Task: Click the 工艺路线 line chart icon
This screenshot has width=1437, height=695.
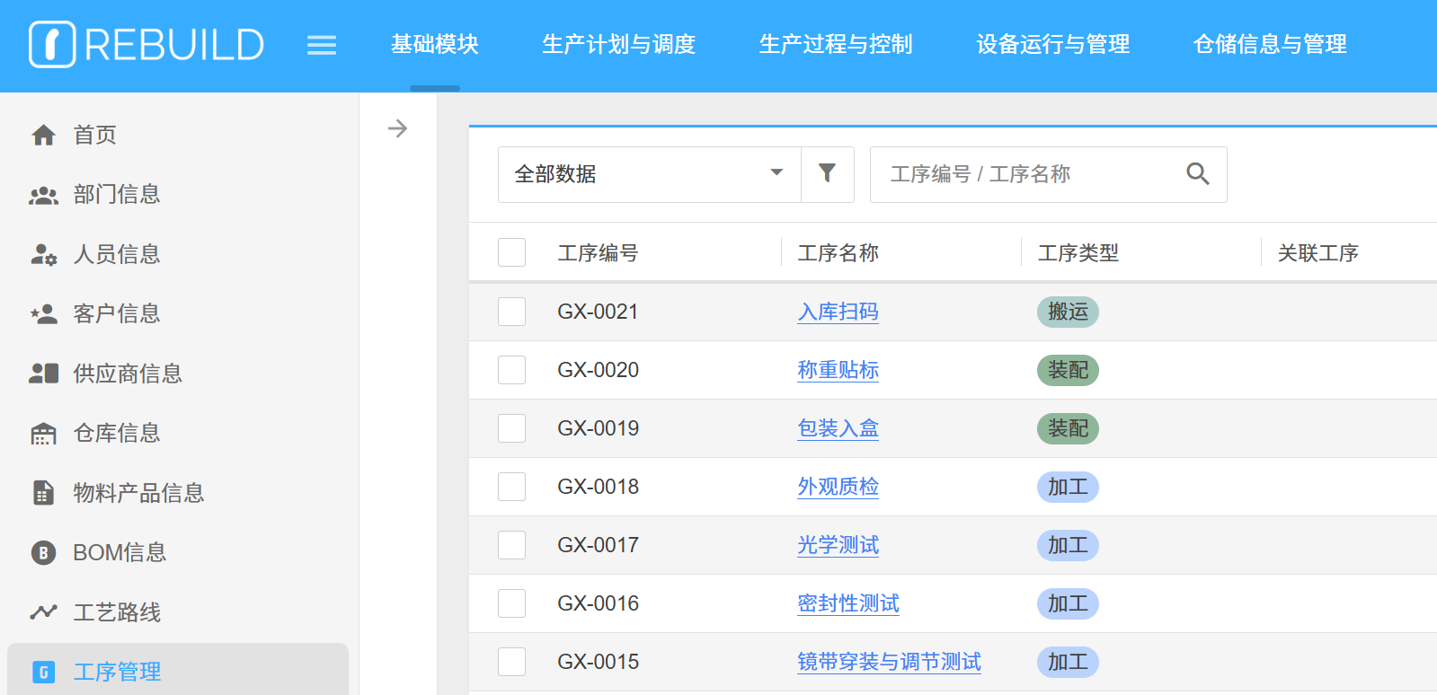Action: pyautogui.click(x=43, y=612)
